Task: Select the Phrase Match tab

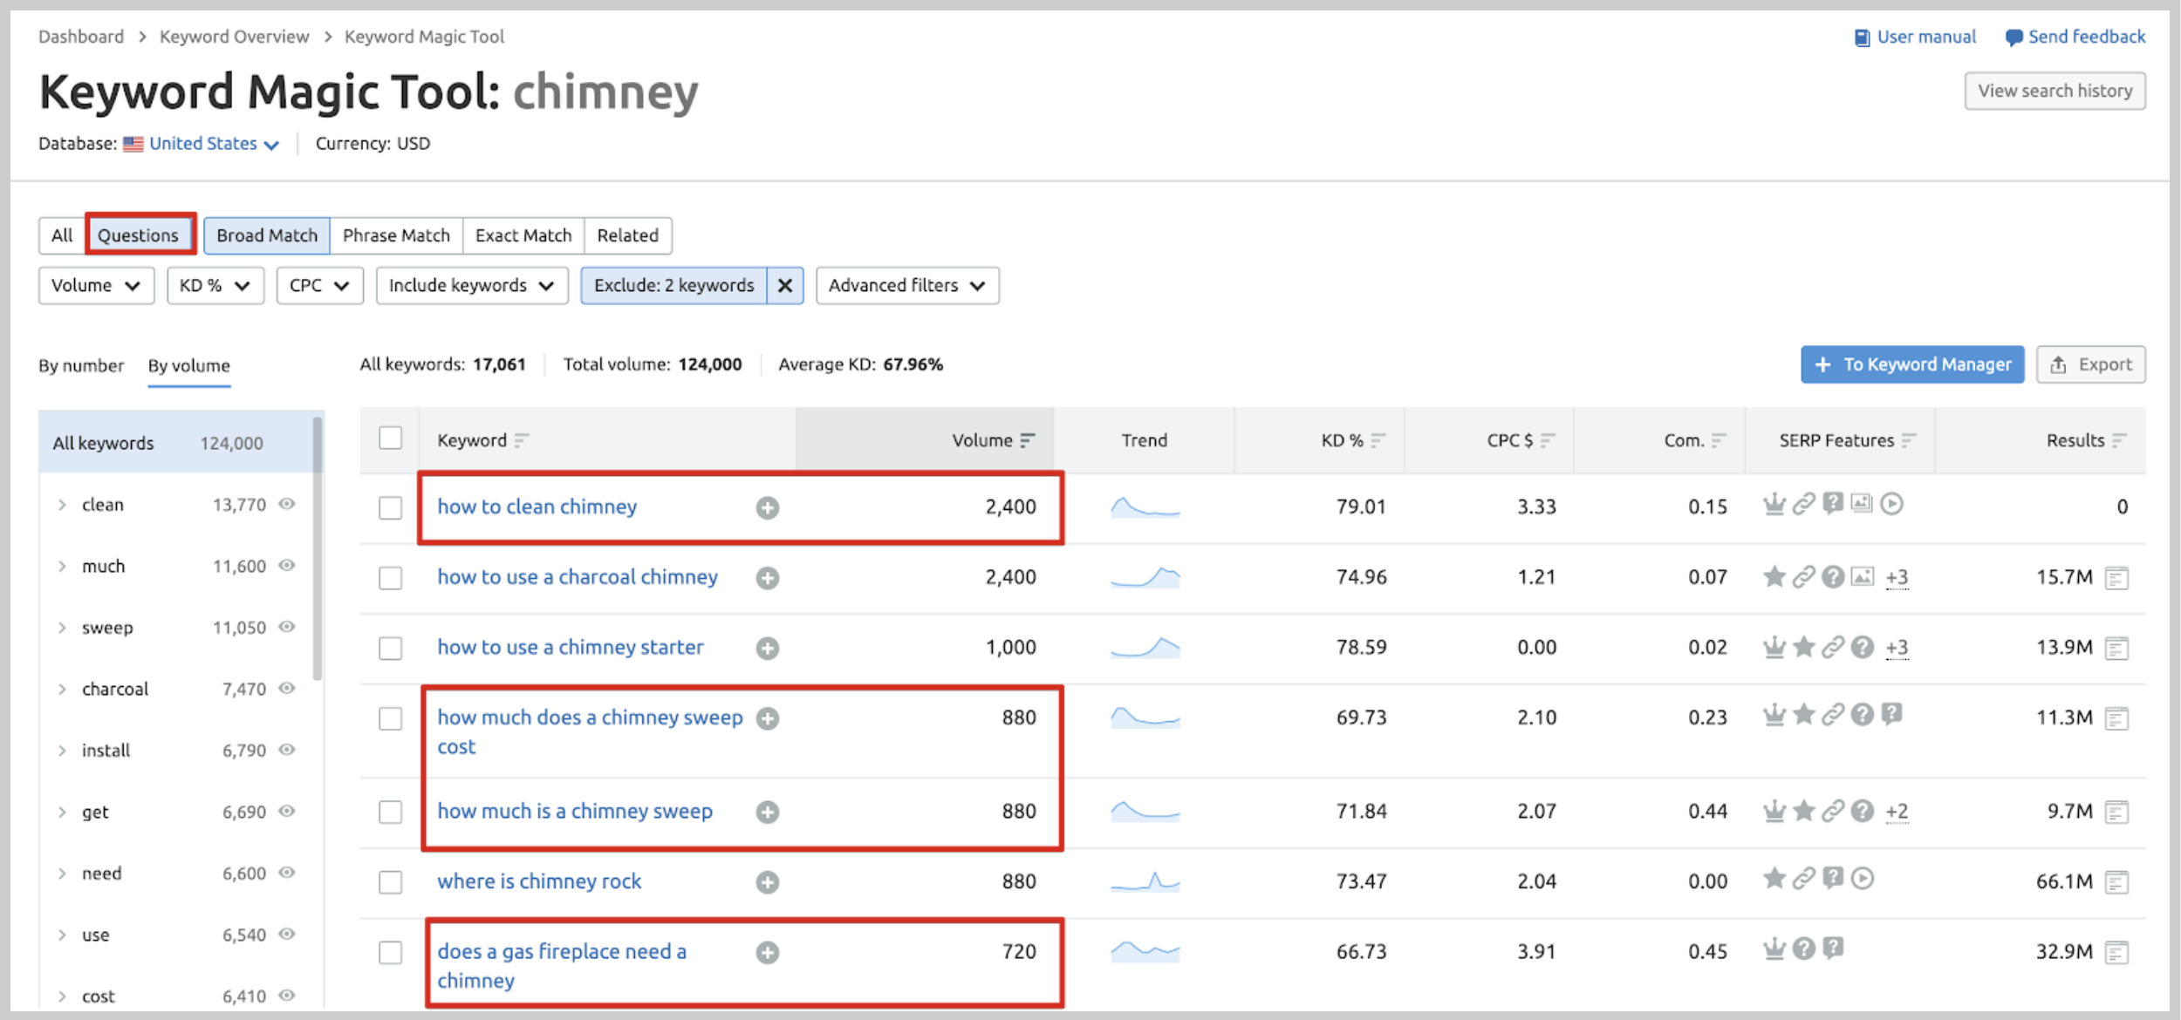Action: coord(397,235)
